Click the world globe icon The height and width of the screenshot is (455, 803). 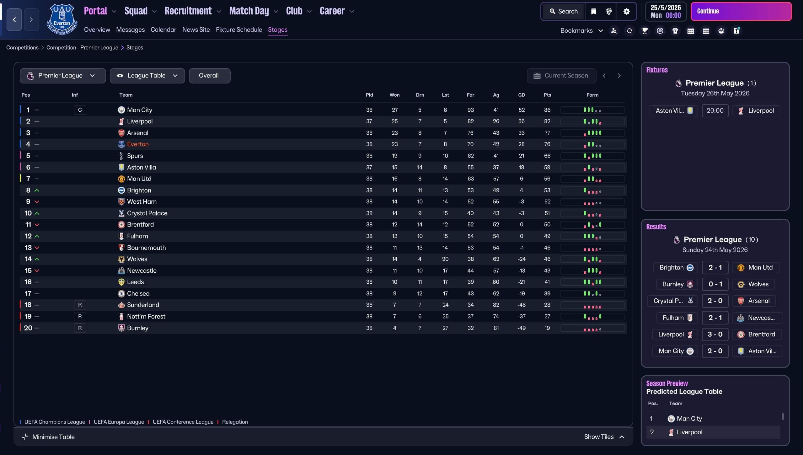(x=609, y=12)
